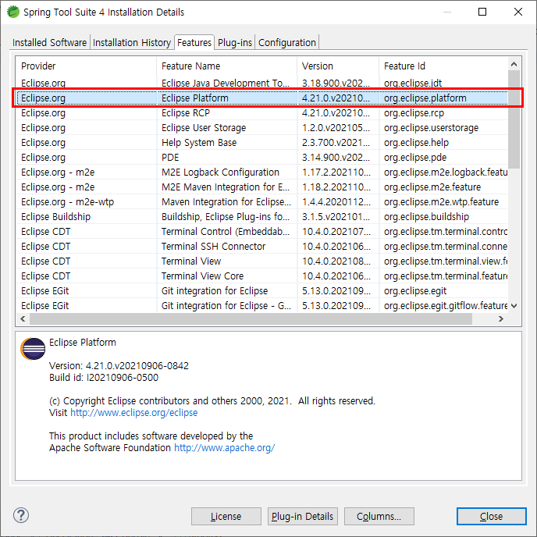Click the Version 4.21.0.v20210906-0842 detail text
The width and height of the screenshot is (537, 537).
pos(119,366)
